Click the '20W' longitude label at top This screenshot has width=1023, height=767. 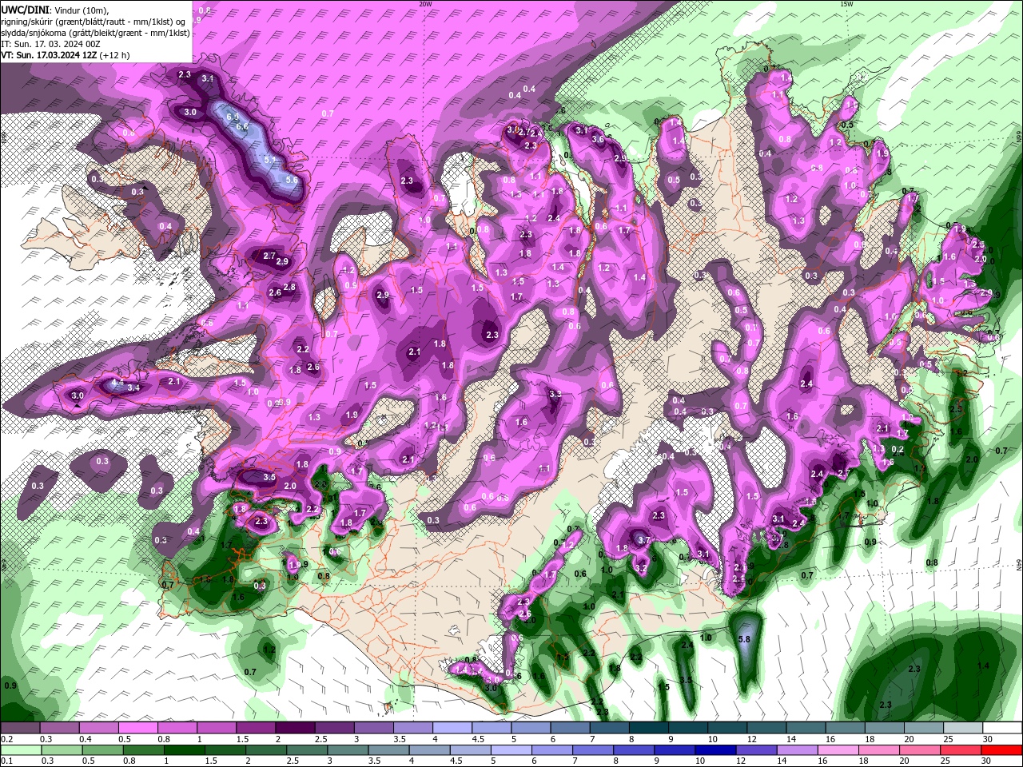point(425,4)
